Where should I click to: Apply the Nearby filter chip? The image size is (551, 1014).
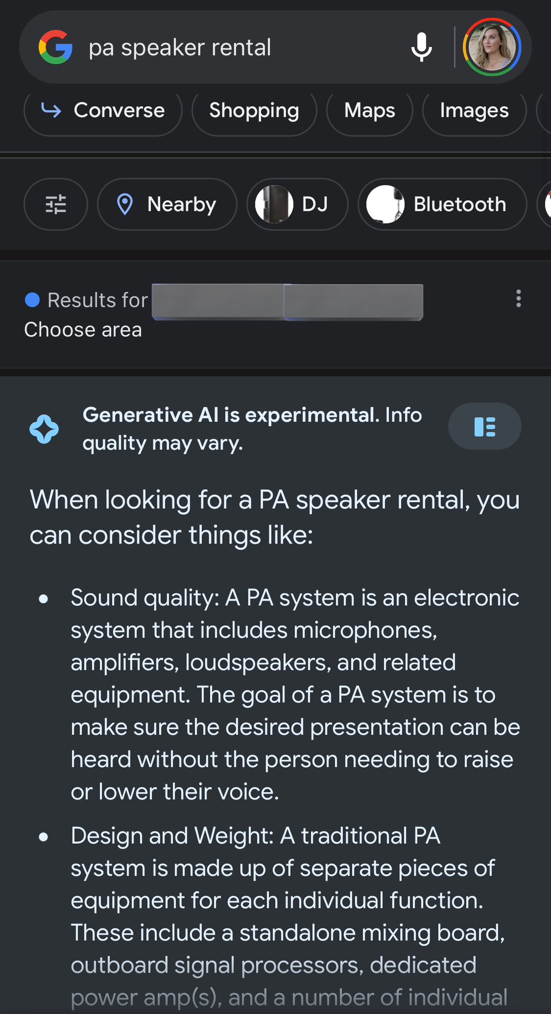tap(167, 204)
